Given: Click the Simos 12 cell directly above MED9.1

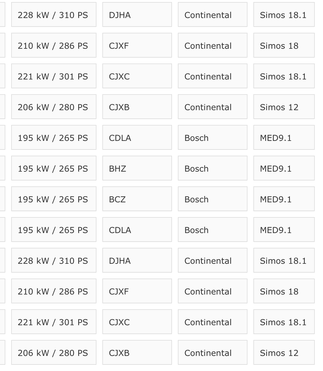Looking at the screenshot, I should [284, 107].
